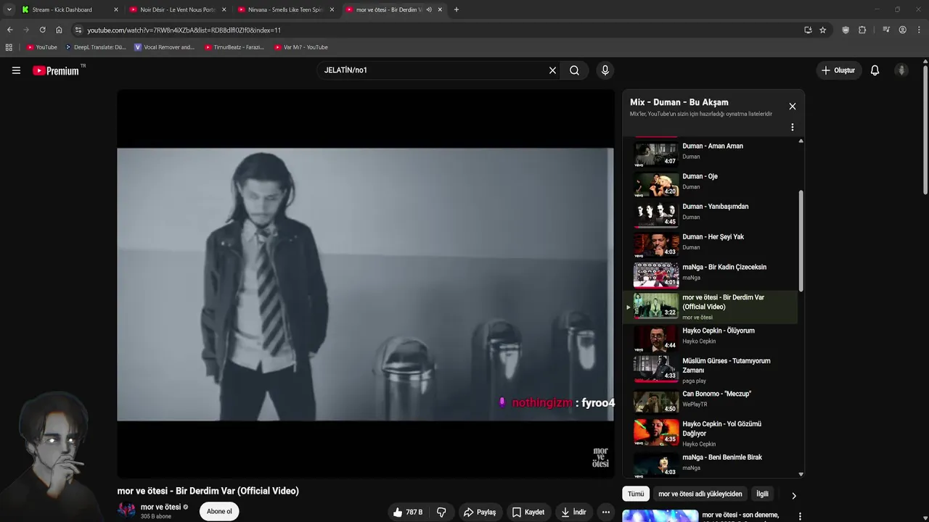Download video with İndir button

point(574,512)
